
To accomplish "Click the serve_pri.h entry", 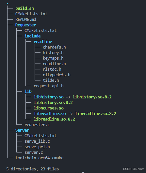I will [x=37, y=147].
